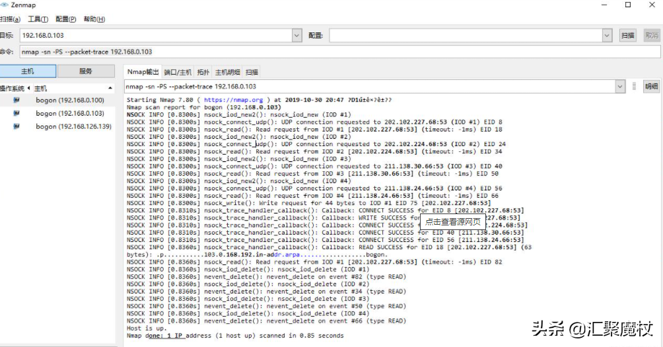This screenshot has width=663, height=347.
Task: Click 'Nmap scan report for bogon' line
Action: coord(204,107)
